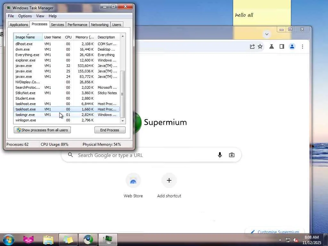Sort processes by CPU column header
Screen dimensions: 328x246
[x=68, y=37]
